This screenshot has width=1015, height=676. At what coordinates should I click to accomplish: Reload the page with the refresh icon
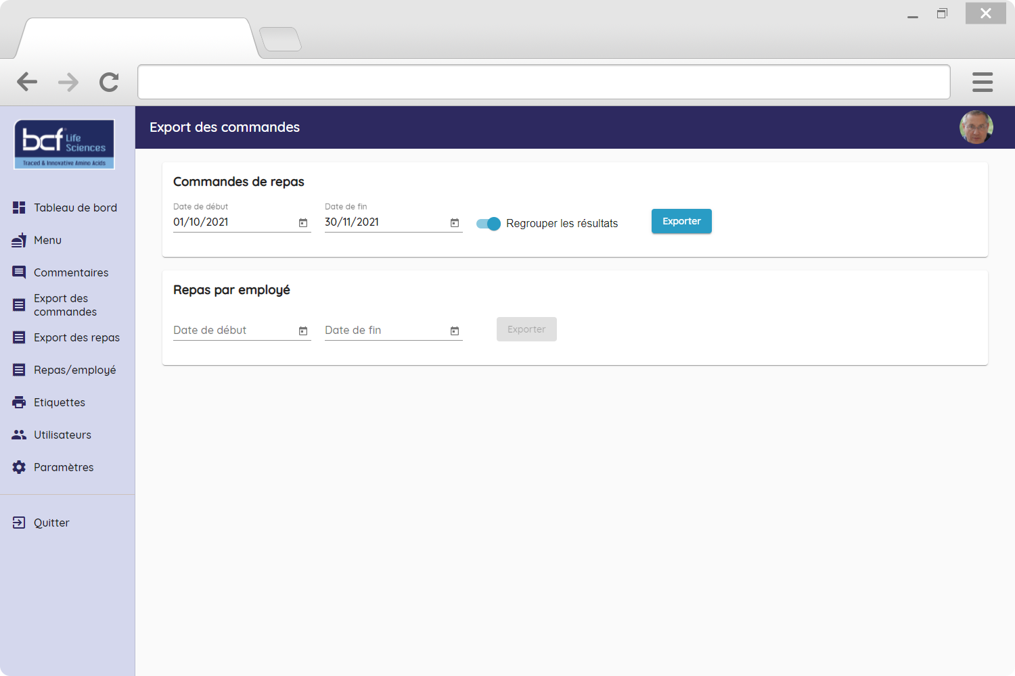[109, 82]
